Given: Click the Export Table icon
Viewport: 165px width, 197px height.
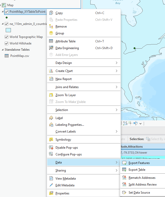Looking at the screenshot, I should pyautogui.click(x=124, y=170).
